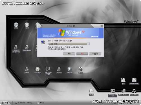This screenshot has width=141, height=105.
Task: Close the Windows 종료 dialog
Action: tap(102, 26)
